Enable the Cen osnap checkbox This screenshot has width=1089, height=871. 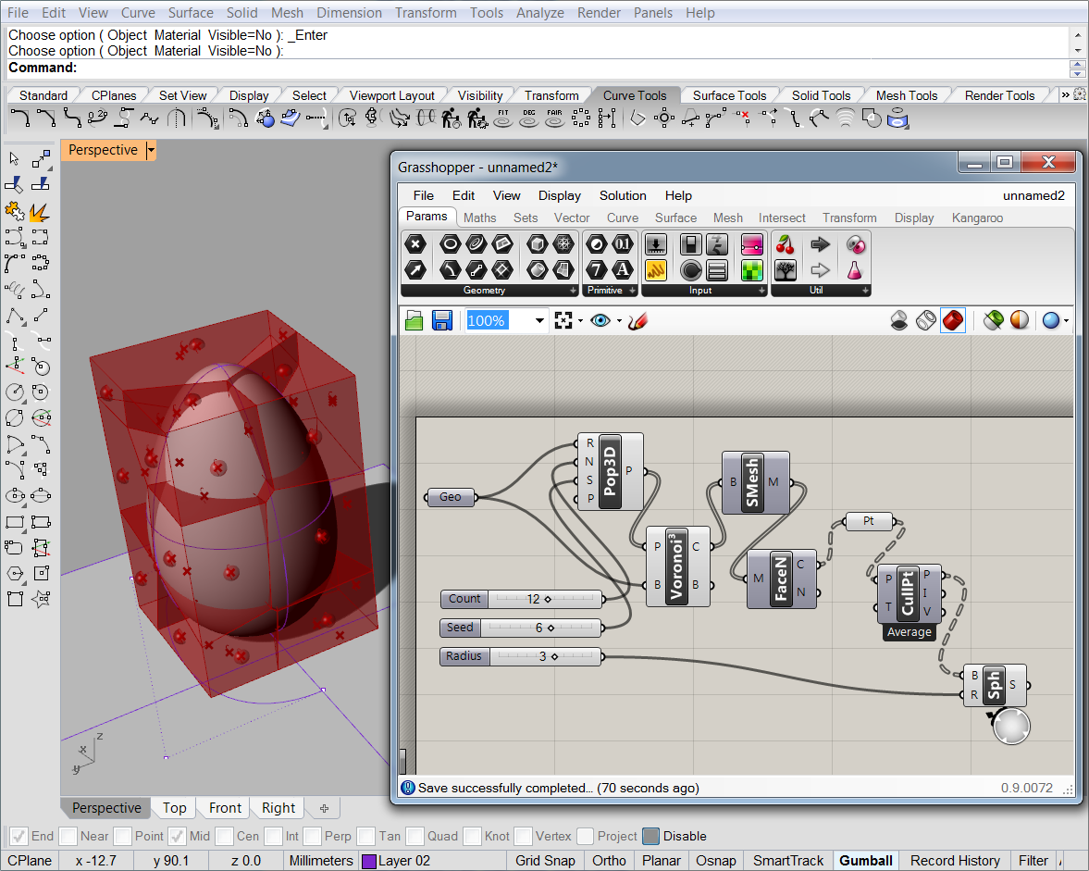point(225,836)
